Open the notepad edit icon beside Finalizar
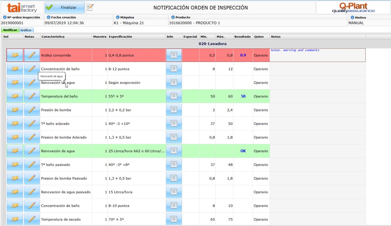Viewport: 391px width, 226px height. tap(90, 7)
